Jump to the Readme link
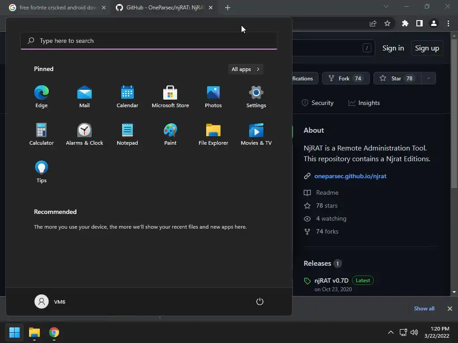This screenshot has width=458, height=343. [x=327, y=193]
